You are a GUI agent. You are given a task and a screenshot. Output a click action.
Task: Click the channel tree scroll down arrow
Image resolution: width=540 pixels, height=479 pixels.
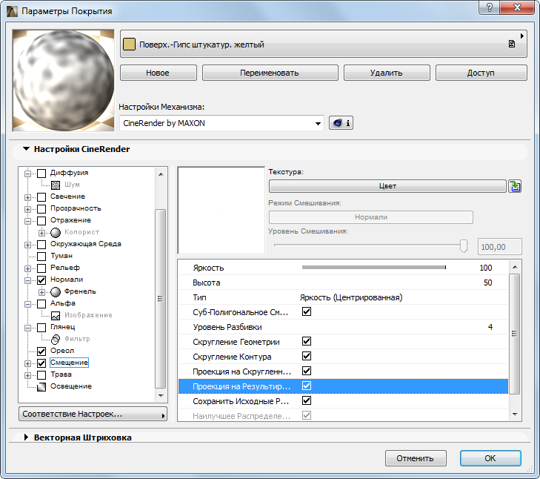161,396
